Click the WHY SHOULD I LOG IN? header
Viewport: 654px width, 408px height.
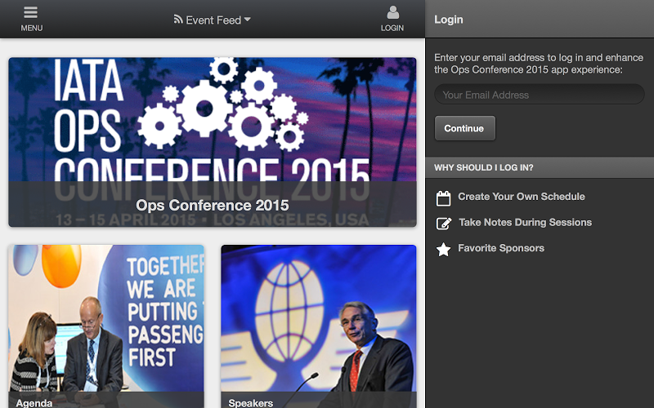(540, 167)
